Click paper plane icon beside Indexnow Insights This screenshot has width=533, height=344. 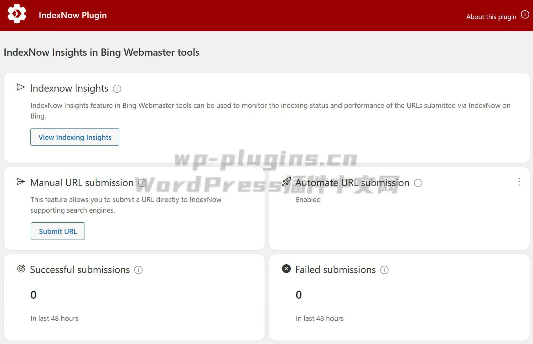[x=21, y=87]
